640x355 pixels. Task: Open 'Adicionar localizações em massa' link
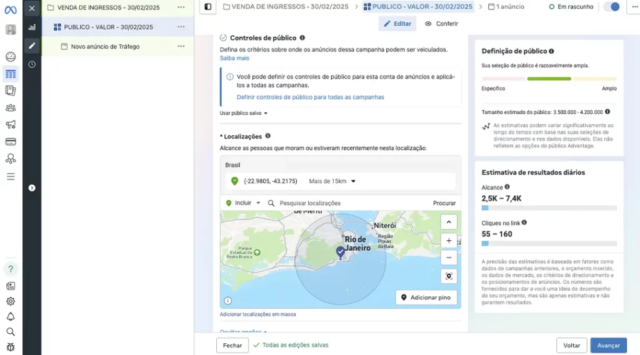click(257, 314)
